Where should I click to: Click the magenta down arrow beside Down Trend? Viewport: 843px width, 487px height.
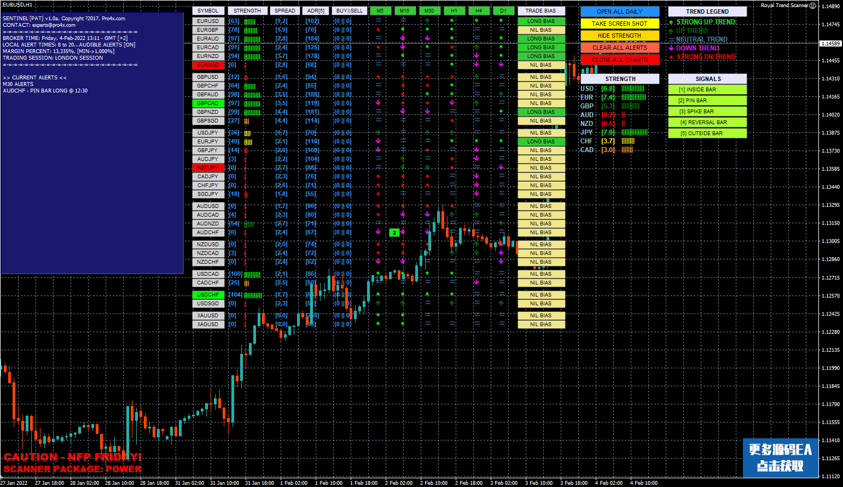671,48
